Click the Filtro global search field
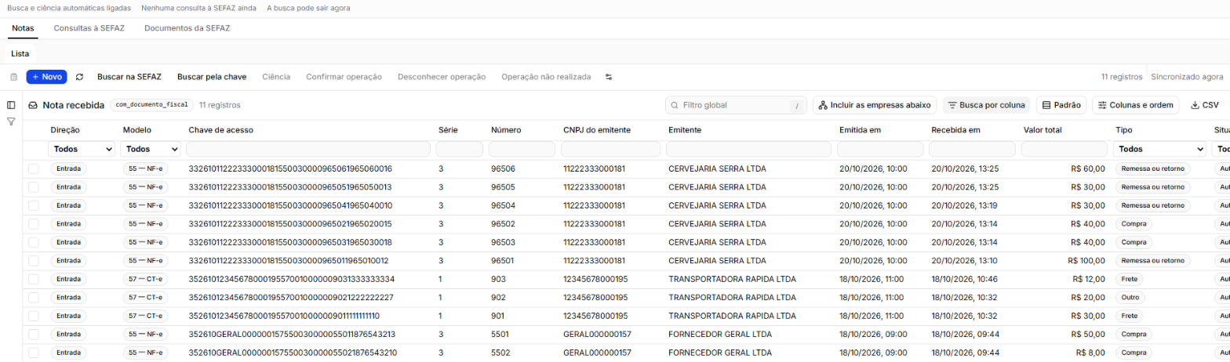 [736, 105]
